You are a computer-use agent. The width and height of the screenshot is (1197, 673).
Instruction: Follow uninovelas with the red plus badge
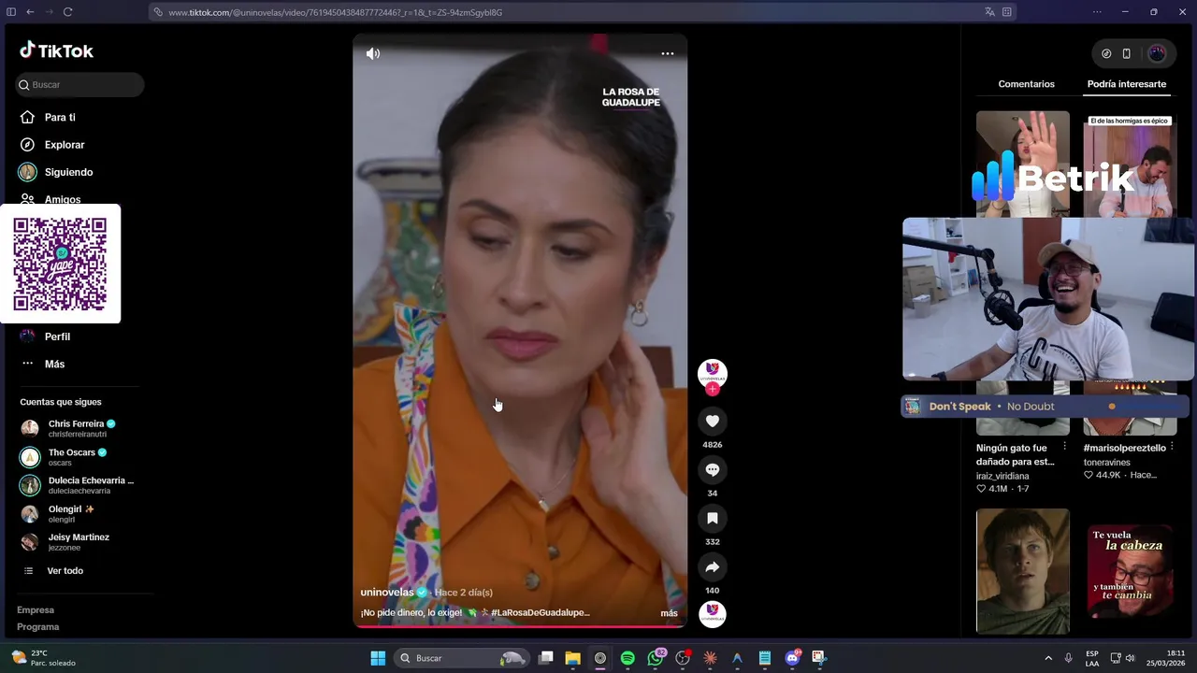point(713,389)
